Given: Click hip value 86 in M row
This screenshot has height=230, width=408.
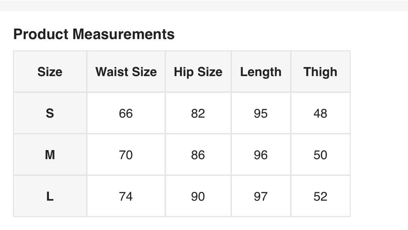Looking at the screenshot, I should [x=198, y=155].
